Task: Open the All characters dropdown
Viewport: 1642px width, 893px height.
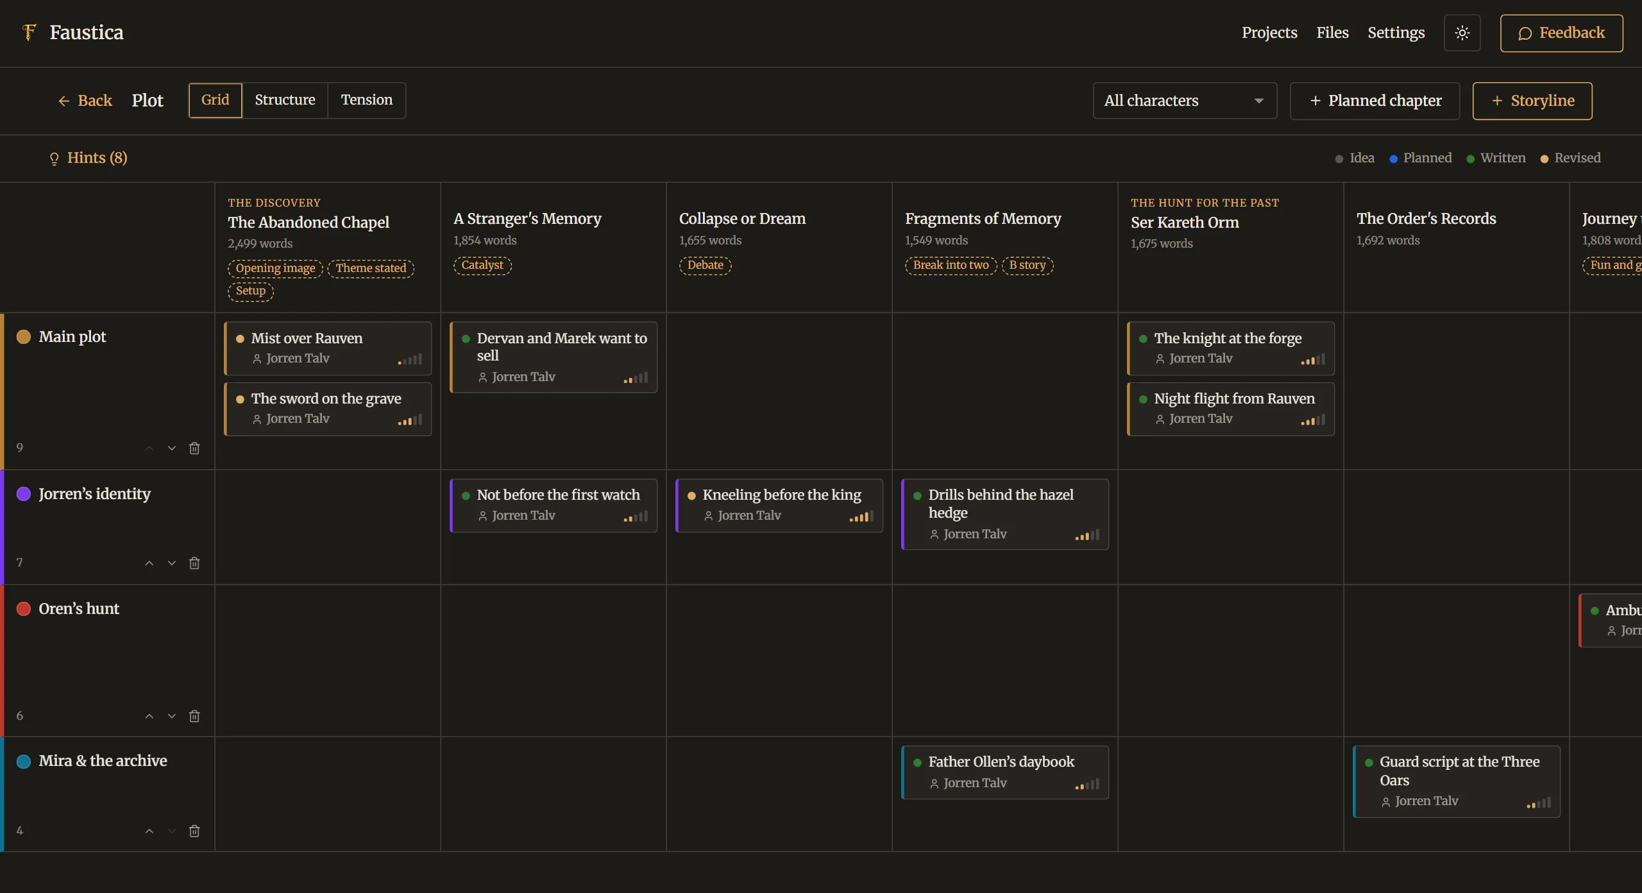Action: [1185, 101]
